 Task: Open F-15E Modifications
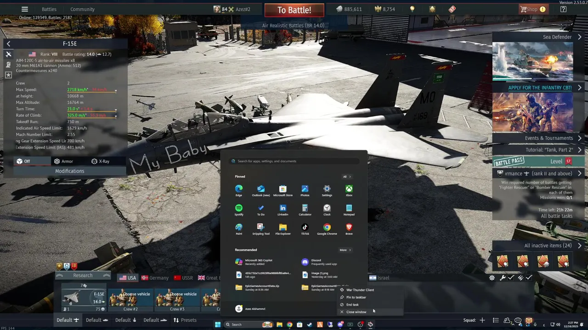[x=70, y=171]
